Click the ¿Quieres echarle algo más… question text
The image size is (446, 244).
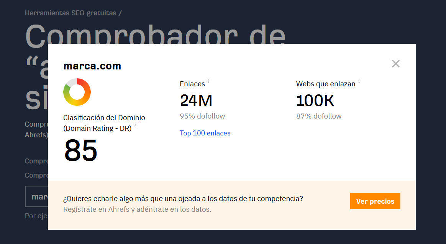pyautogui.click(x=183, y=199)
